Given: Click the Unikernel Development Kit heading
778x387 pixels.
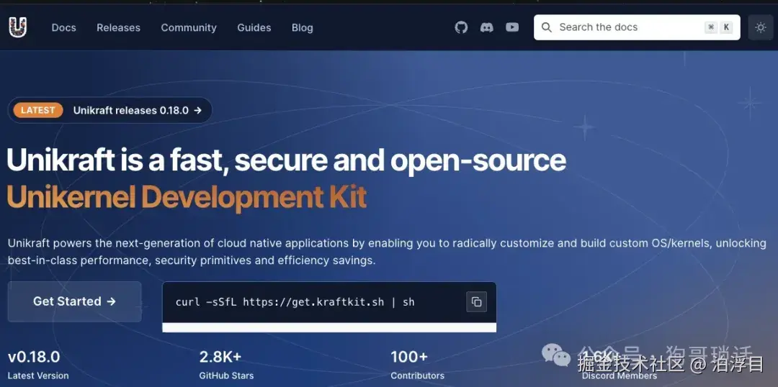Looking at the screenshot, I should click(x=187, y=197).
